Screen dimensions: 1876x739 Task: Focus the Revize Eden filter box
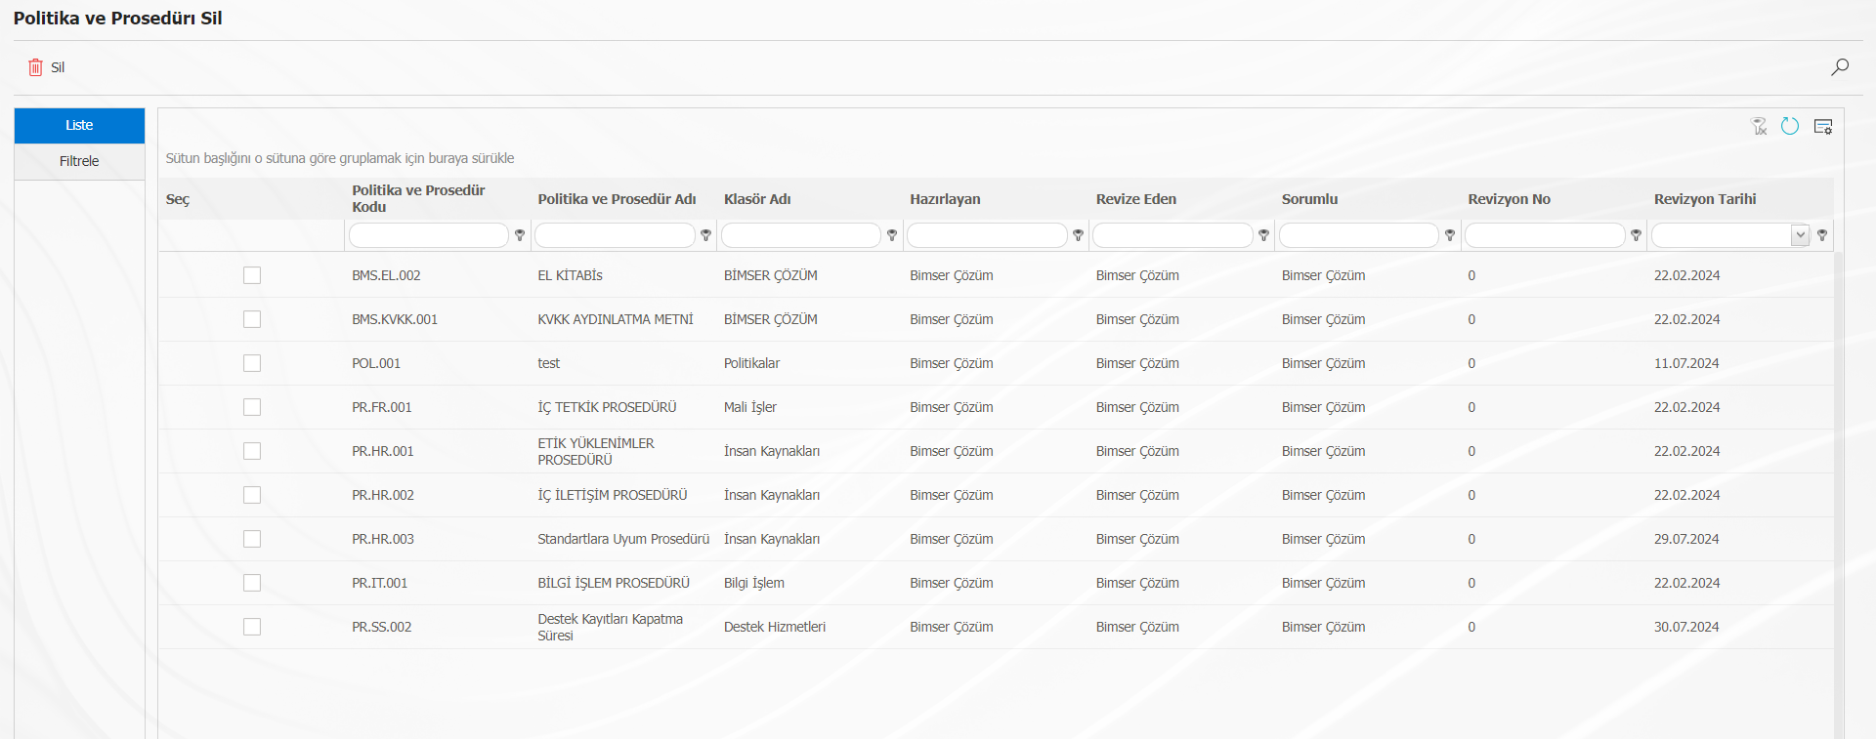[1172, 235]
